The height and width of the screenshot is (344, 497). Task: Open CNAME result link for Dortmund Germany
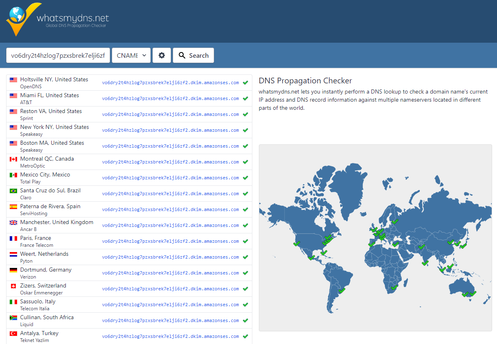170,273
